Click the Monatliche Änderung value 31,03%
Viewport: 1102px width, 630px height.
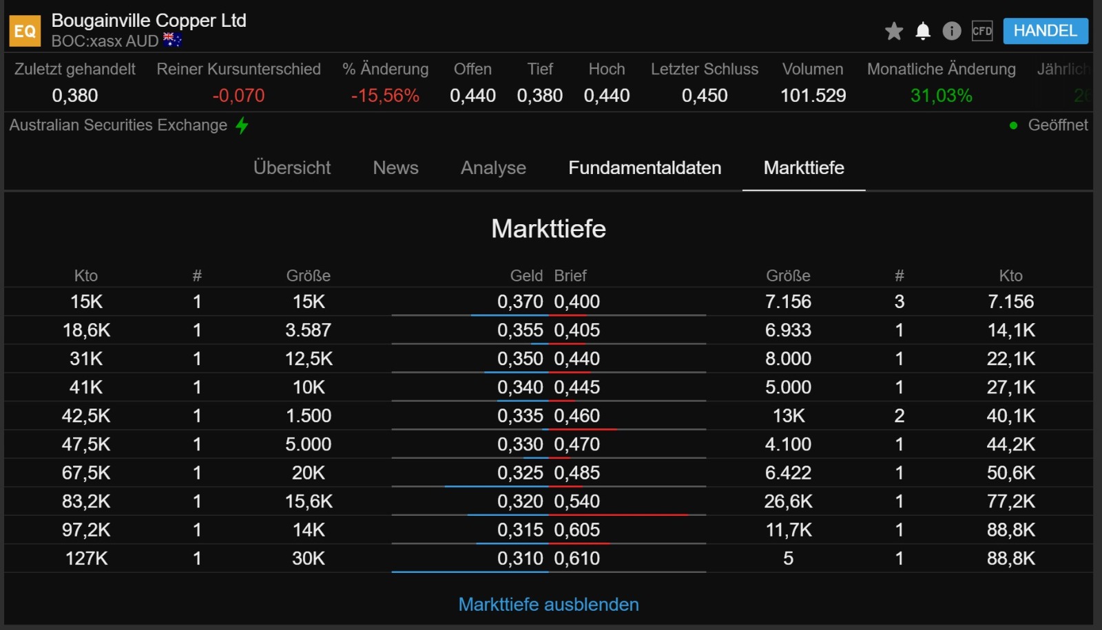coord(942,96)
